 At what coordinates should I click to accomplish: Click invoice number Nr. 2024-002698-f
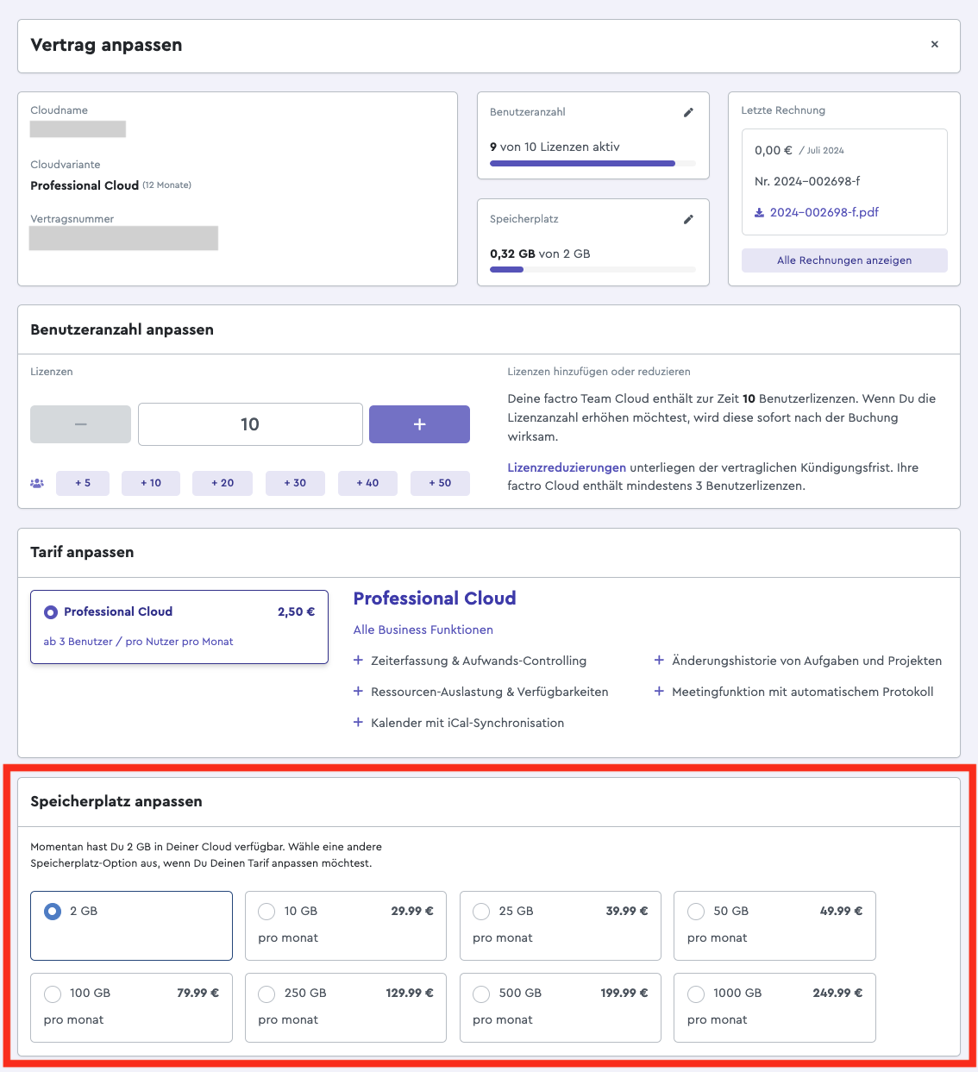807,181
